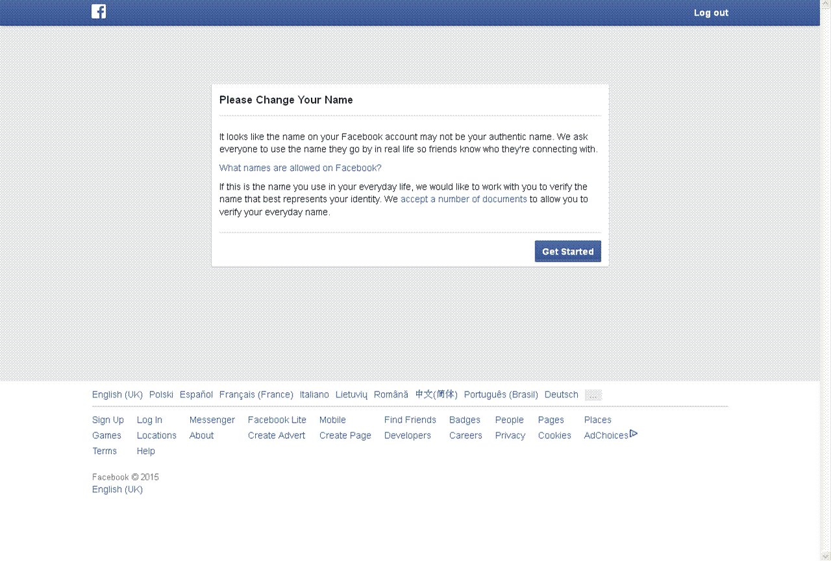
Task: View the Cookies policy
Action: 554,435
